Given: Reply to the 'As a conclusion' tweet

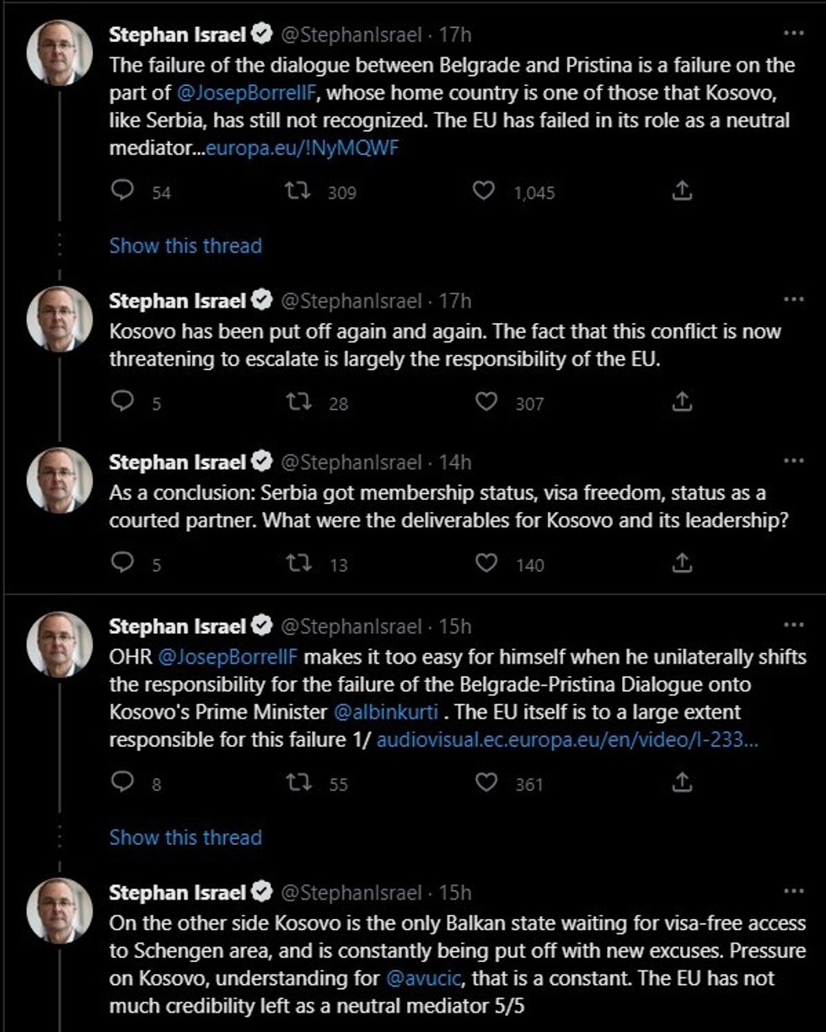Looking at the screenshot, I should tap(124, 563).
